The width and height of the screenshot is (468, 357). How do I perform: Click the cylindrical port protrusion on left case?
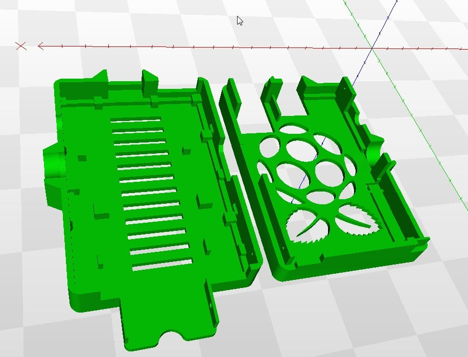click(53, 164)
